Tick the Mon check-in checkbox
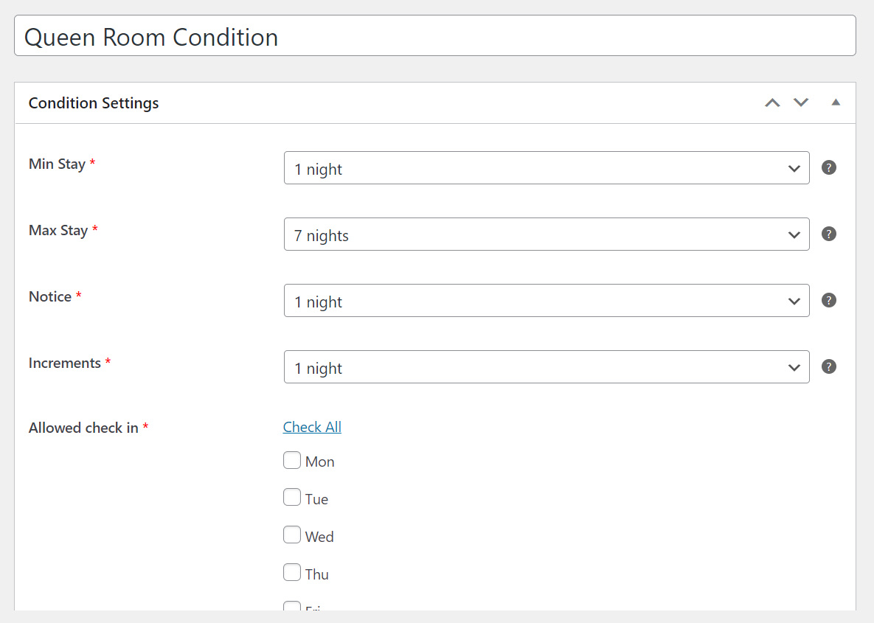 click(292, 460)
